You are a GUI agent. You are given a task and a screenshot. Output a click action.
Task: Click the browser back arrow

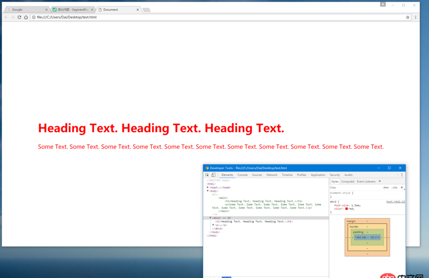click(6, 17)
